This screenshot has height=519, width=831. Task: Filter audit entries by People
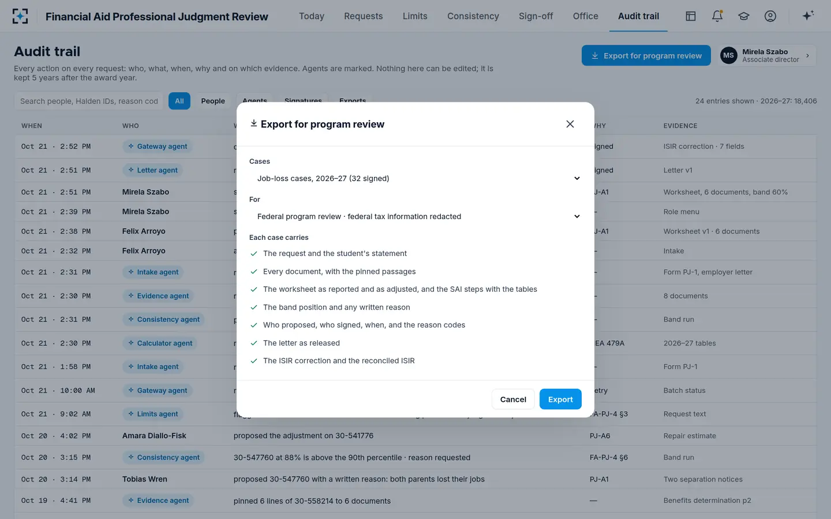click(213, 101)
